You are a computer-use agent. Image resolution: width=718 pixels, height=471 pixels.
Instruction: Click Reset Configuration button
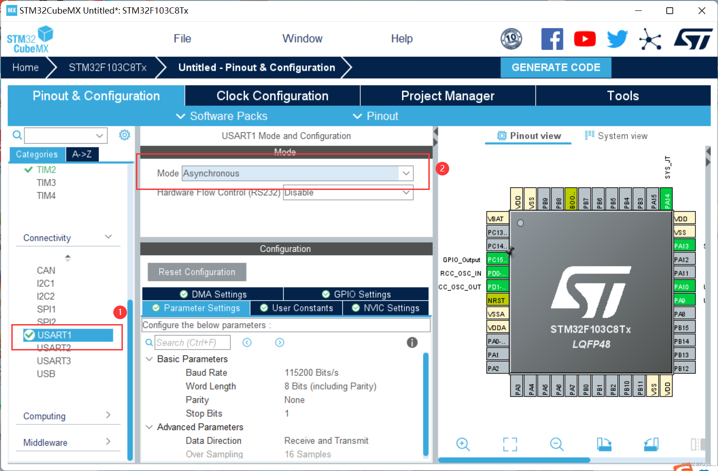click(197, 272)
